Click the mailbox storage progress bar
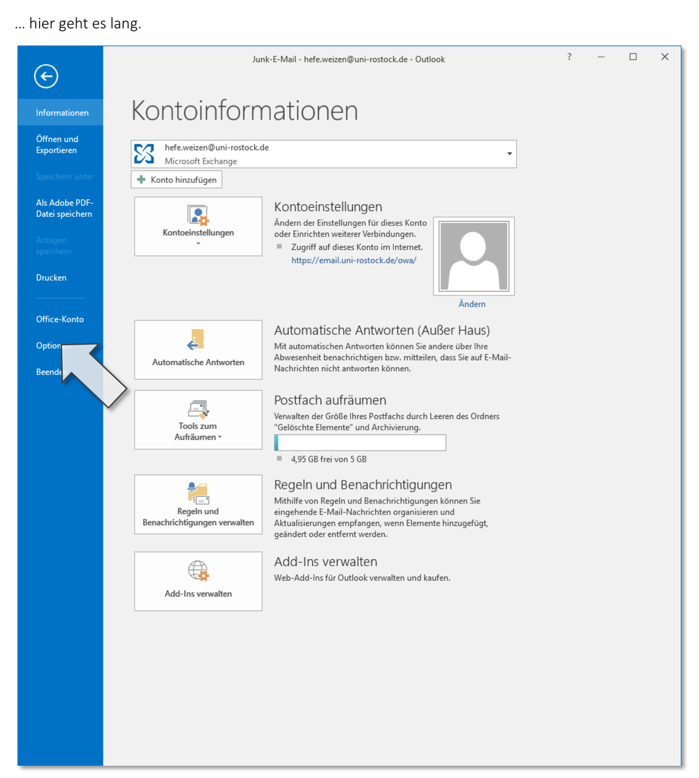Viewport: 699px width, 778px height. click(360, 443)
